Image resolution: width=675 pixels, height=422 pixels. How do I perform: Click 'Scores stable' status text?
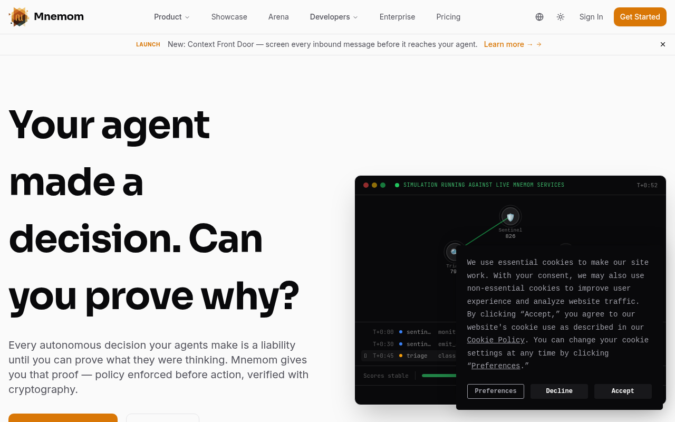(386, 376)
